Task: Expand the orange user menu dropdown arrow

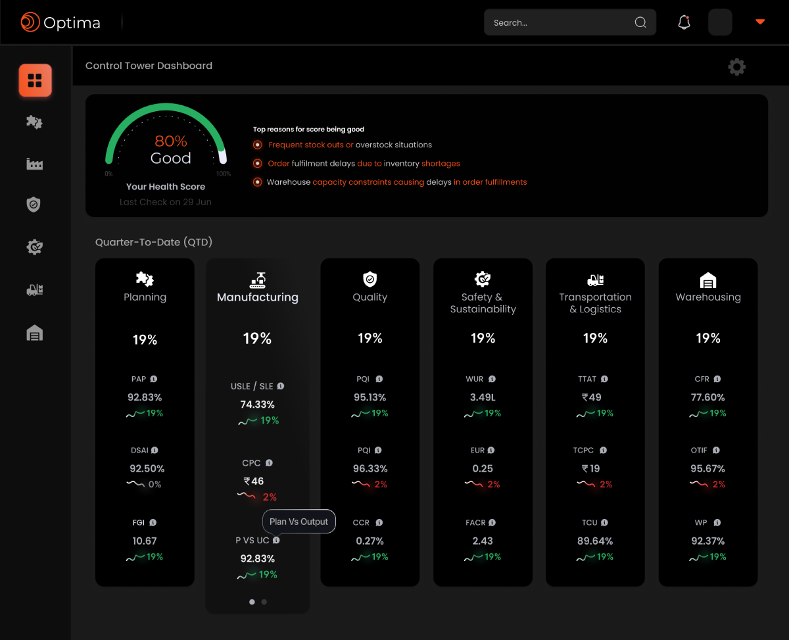Action: 760,22
